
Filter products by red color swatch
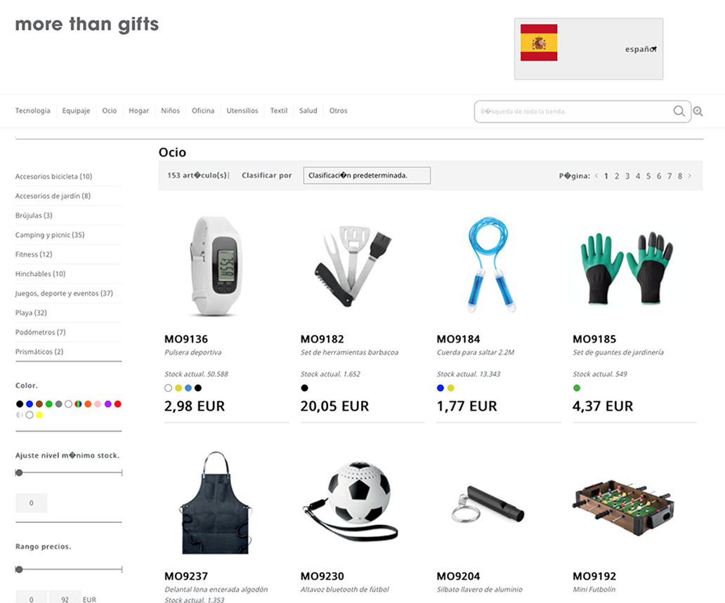118,404
